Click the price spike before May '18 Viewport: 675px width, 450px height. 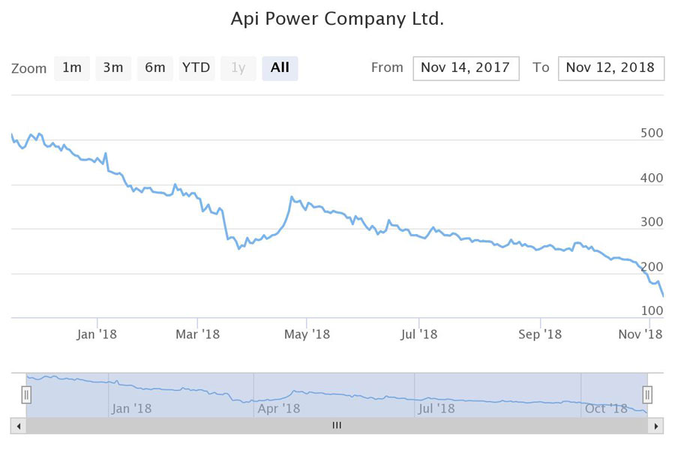(x=291, y=198)
